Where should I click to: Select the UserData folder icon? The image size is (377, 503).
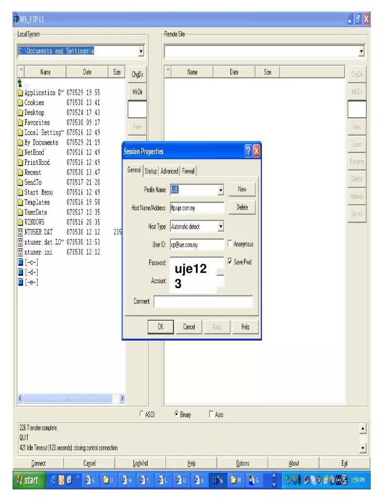click(x=20, y=212)
